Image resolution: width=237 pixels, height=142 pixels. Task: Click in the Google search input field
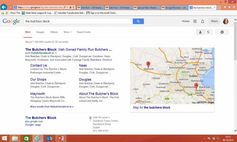(78, 21)
